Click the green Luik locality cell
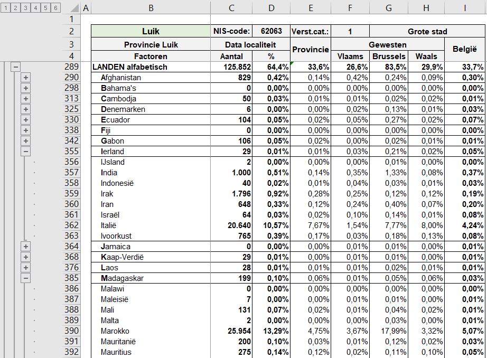Screen dimensions: 487x358 pyautogui.click(x=151, y=31)
